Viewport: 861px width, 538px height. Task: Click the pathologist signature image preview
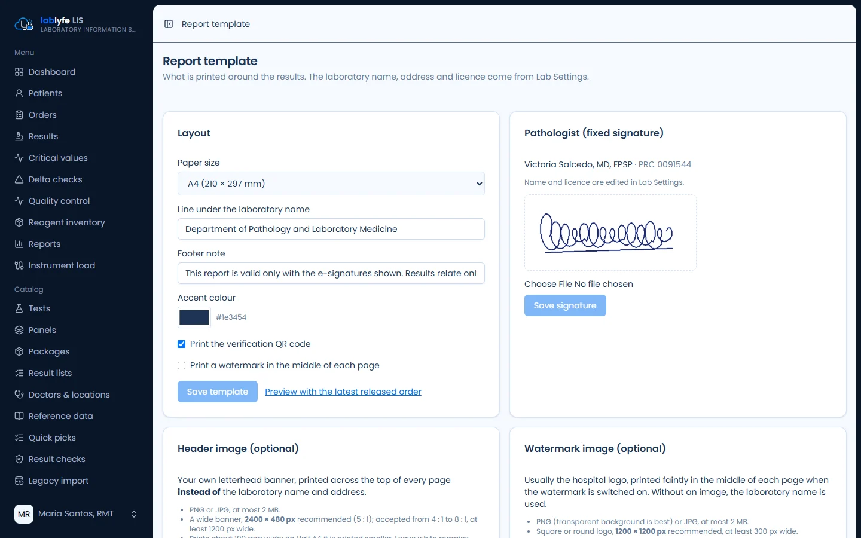pos(610,233)
